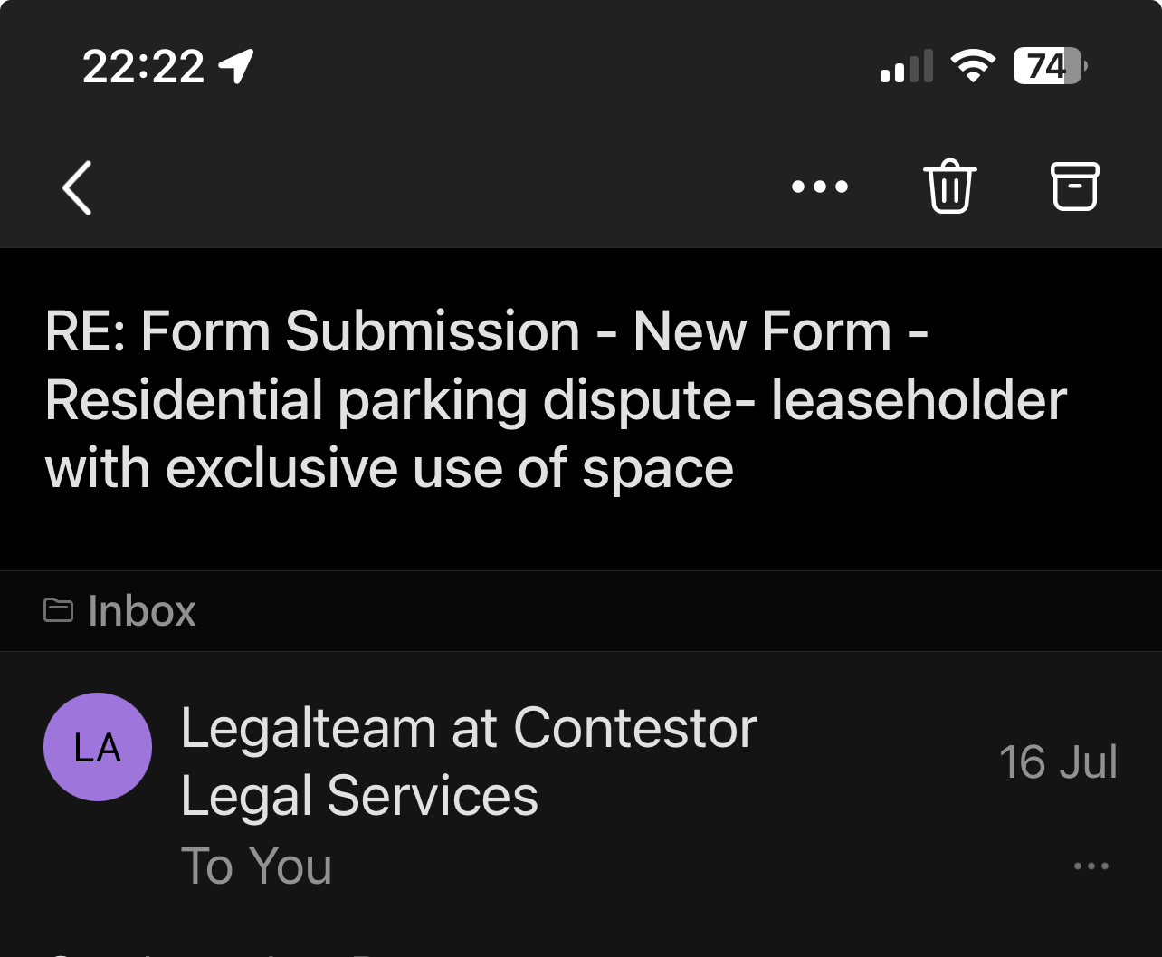1162x957 pixels.
Task: Delete this email with the trash icon
Action: point(949,187)
